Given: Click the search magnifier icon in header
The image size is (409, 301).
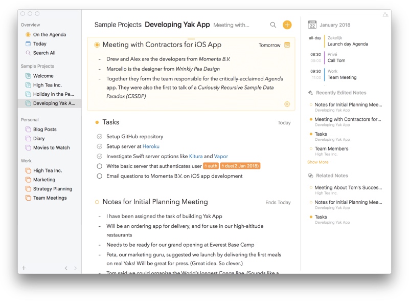Looking at the screenshot, I should tap(273, 25).
